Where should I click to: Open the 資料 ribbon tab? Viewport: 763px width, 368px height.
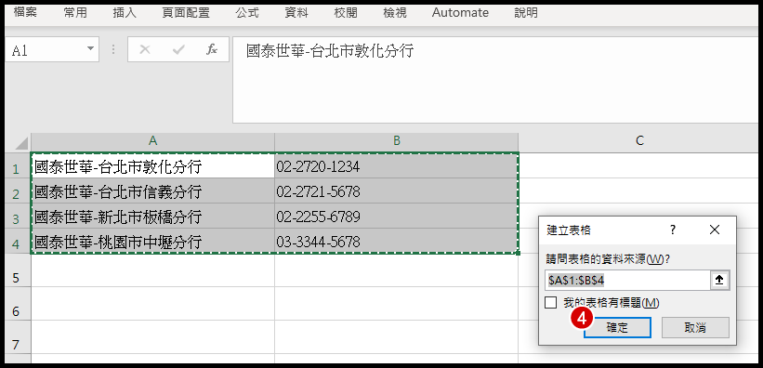(296, 13)
